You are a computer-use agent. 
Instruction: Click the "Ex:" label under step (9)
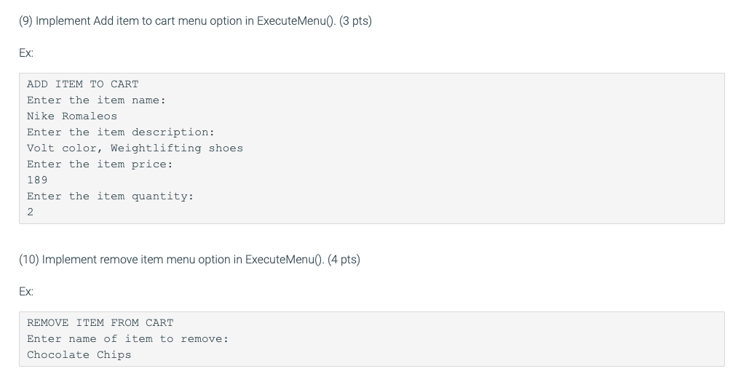(x=26, y=53)
